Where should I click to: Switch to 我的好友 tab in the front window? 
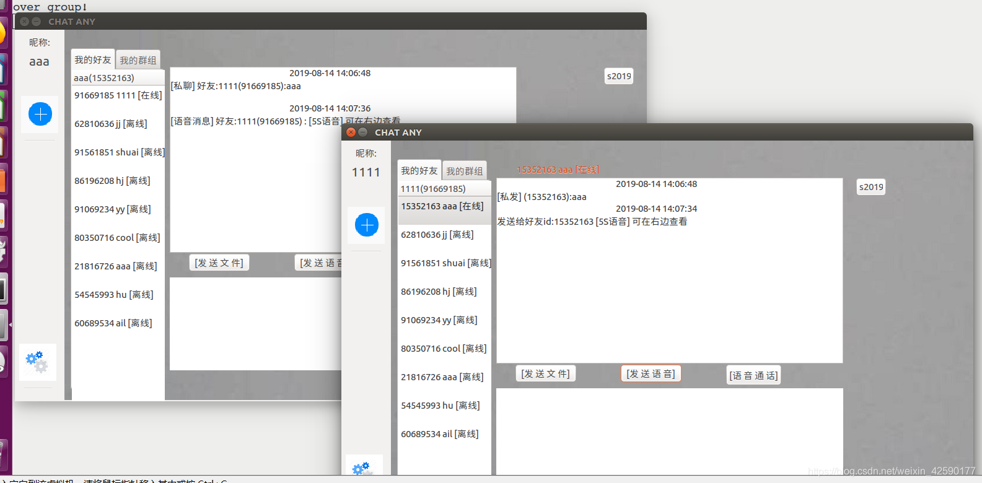tap(419, 170)
